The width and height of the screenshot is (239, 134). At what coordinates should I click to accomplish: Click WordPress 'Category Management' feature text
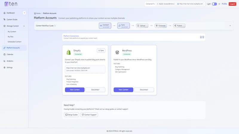(122, 69)
